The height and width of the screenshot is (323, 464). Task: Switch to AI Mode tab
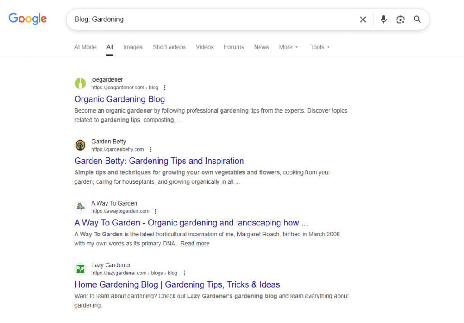click(85, 47)
